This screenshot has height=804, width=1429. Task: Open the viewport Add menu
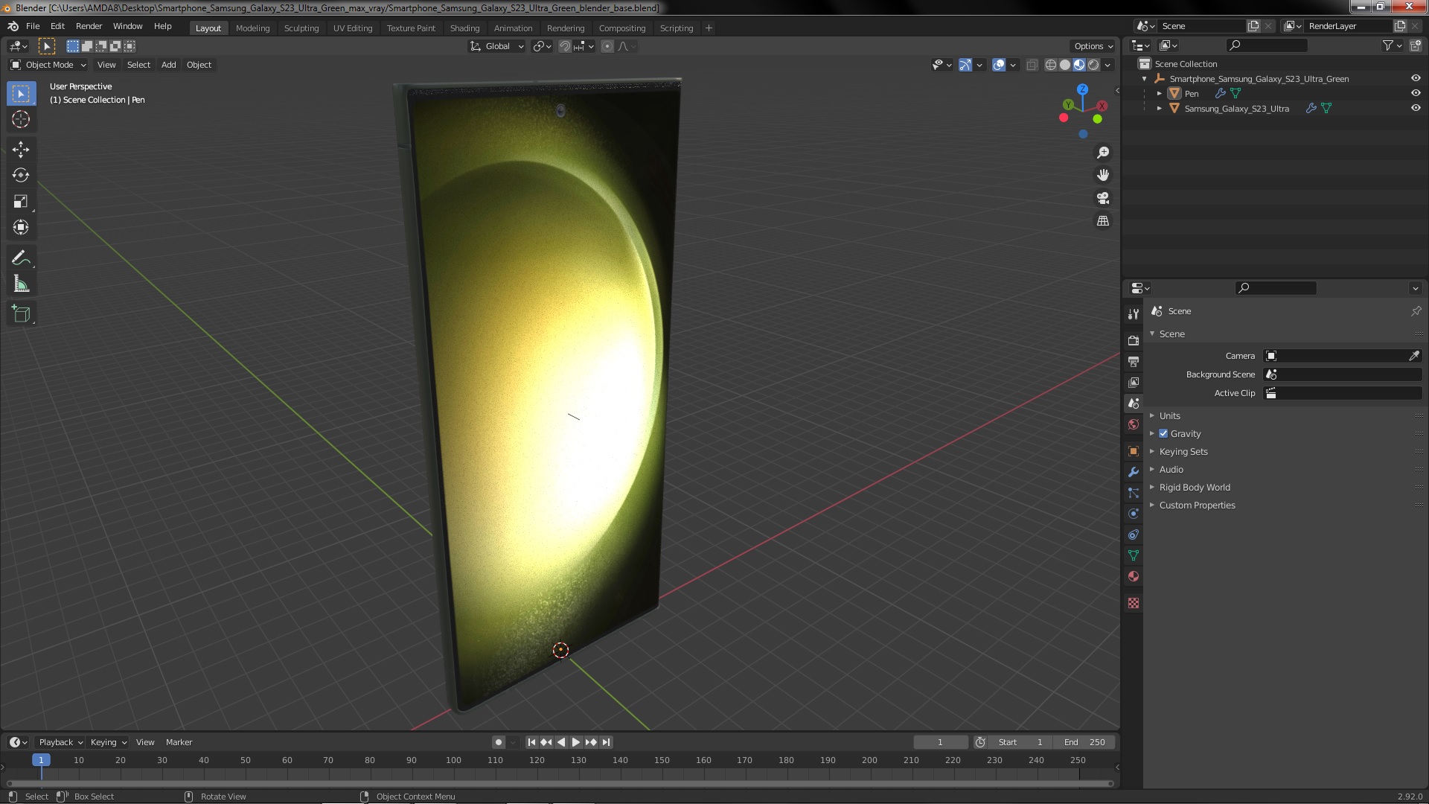pyautogui.click(x=168, y=65)
